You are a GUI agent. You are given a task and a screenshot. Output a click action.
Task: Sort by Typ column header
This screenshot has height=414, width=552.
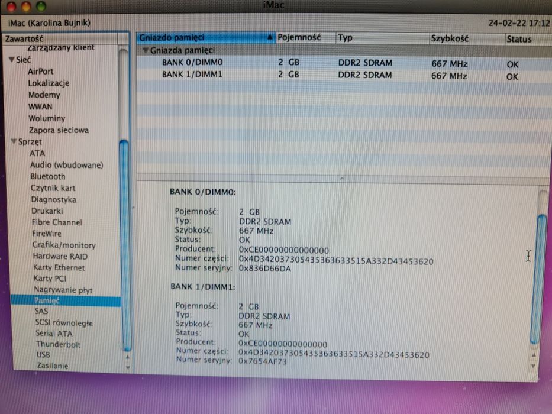(382, 38)
